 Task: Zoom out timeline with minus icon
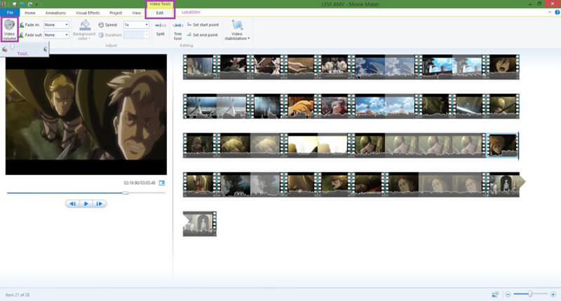(508, 294)
